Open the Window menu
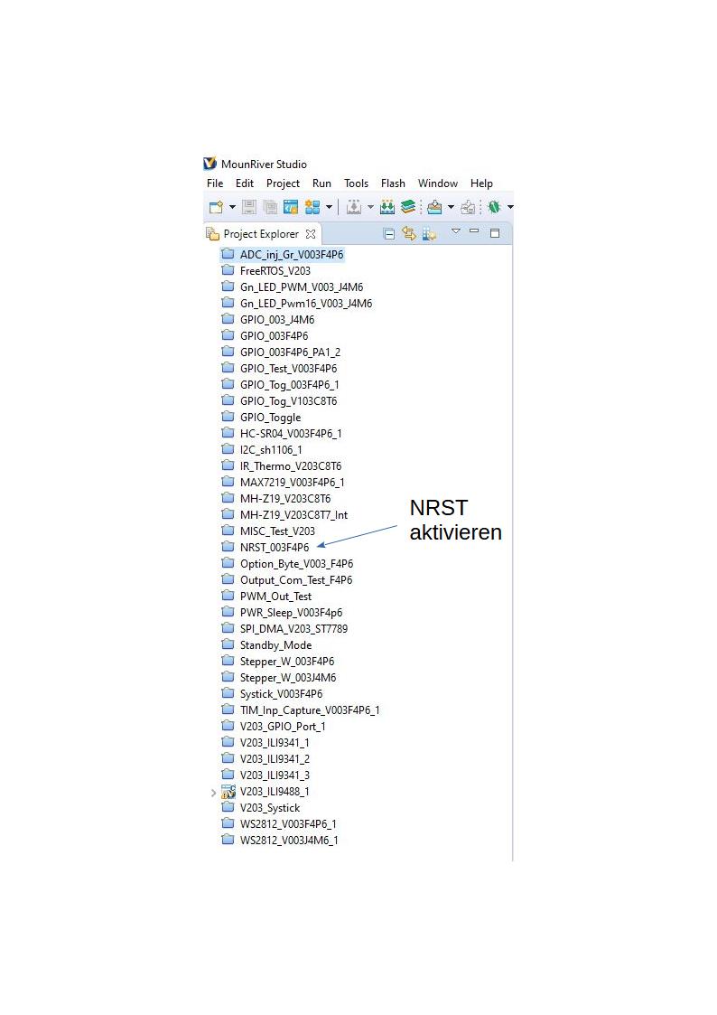 click(438, 183)
